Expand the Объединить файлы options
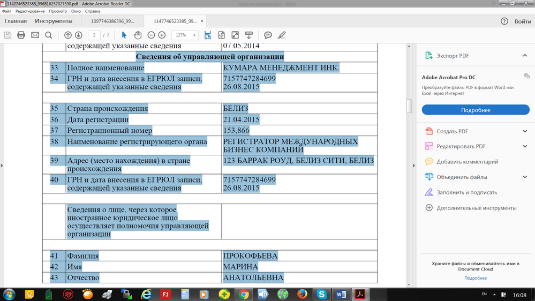 point(525,177)
